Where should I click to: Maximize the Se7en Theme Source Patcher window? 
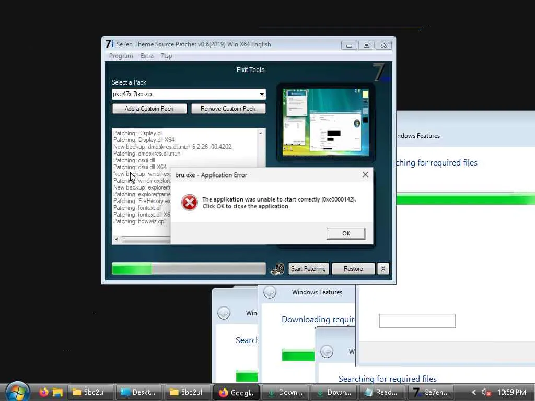(366, 45)
